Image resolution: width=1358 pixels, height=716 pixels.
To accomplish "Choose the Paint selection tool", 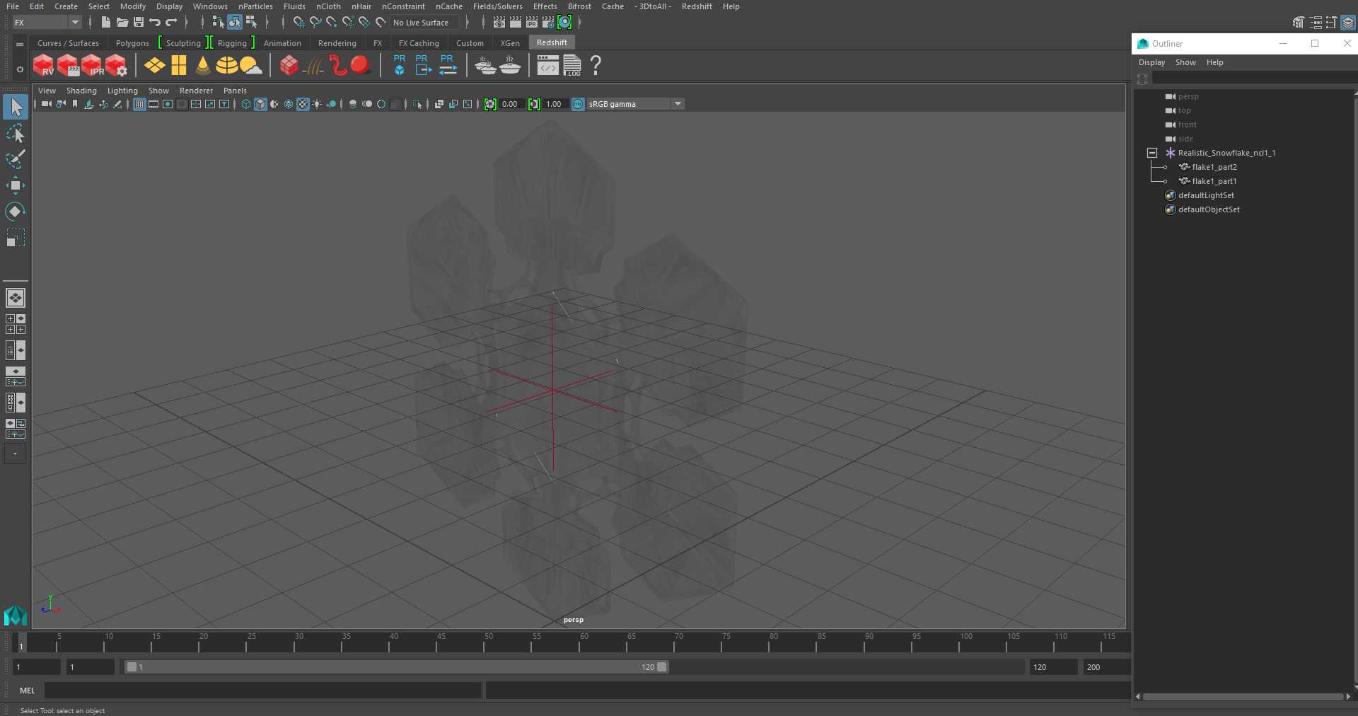I will coord(16,159).
